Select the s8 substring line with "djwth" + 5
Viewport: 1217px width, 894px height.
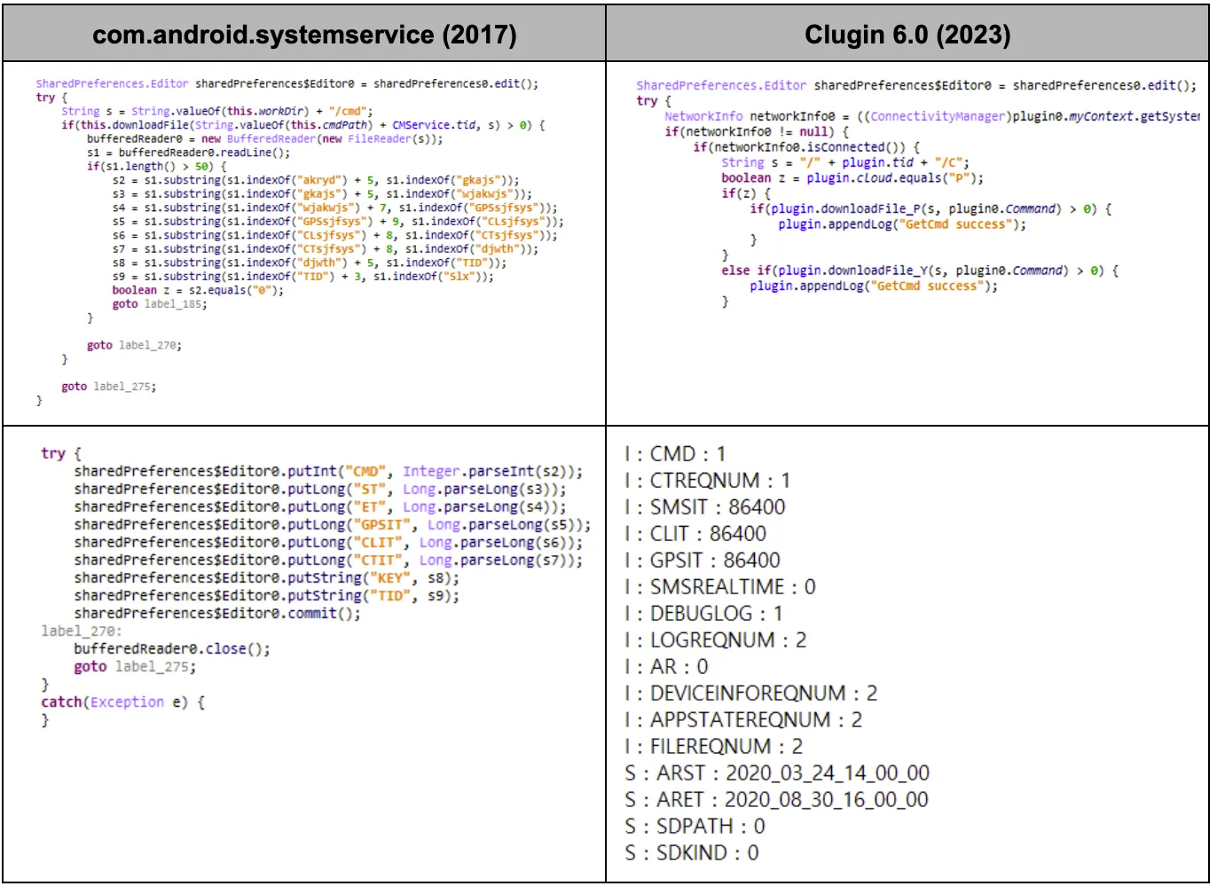pos(309,263)
